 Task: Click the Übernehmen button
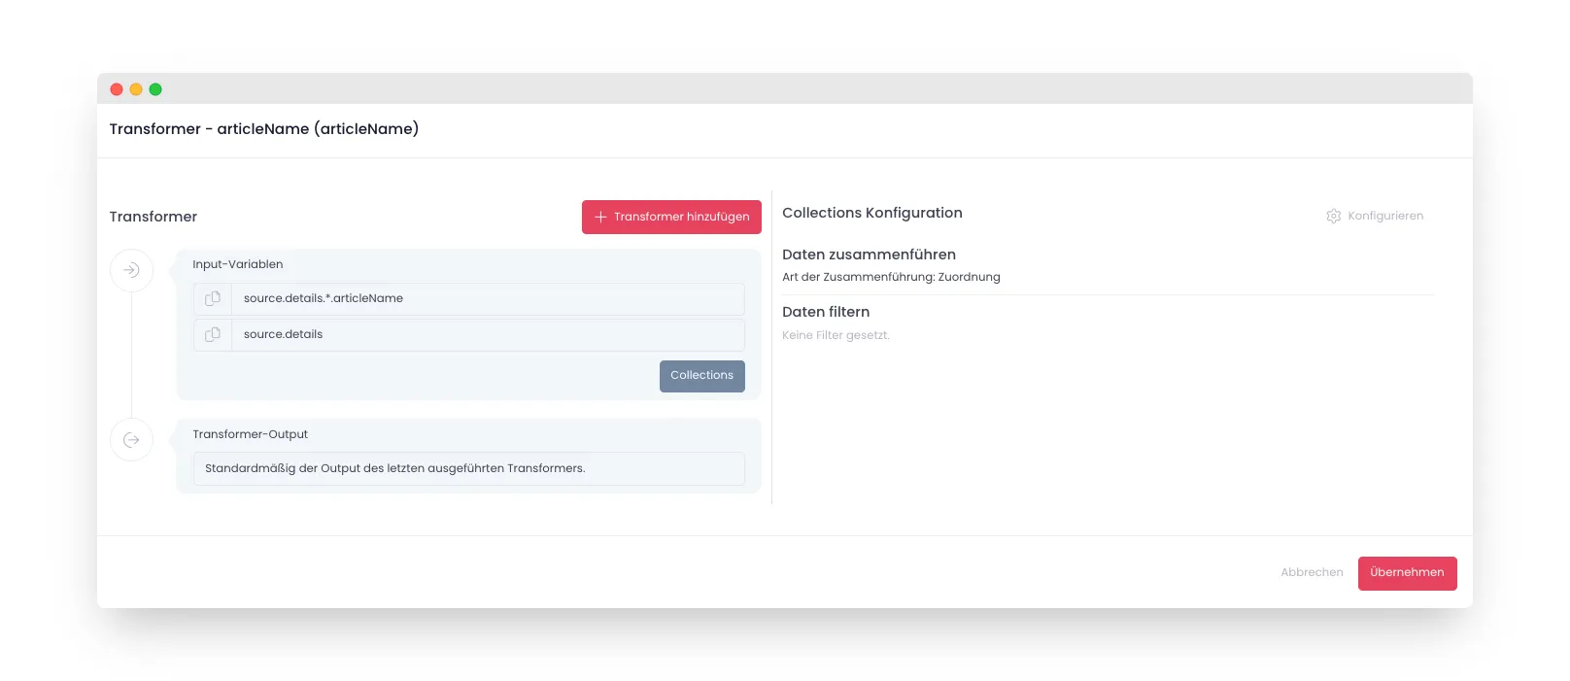[x=1407, y=573]
